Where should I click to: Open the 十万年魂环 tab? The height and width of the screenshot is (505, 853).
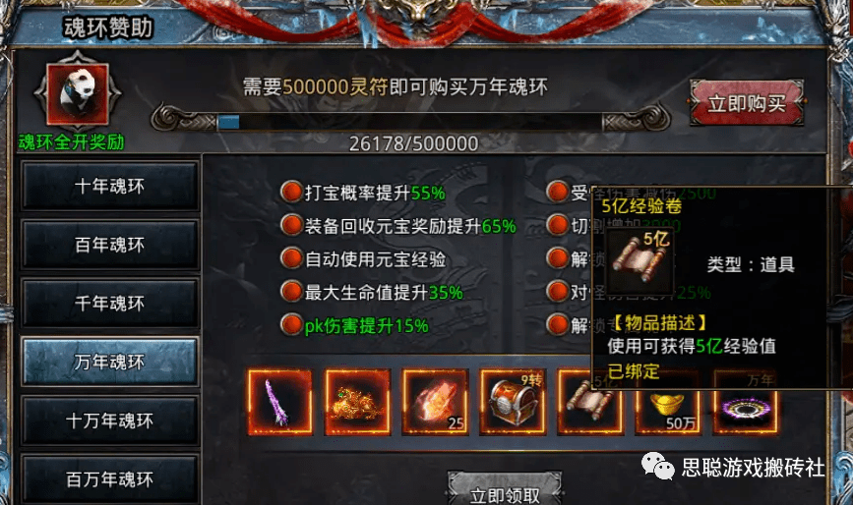pyautogui.click(x=109, y=421)
